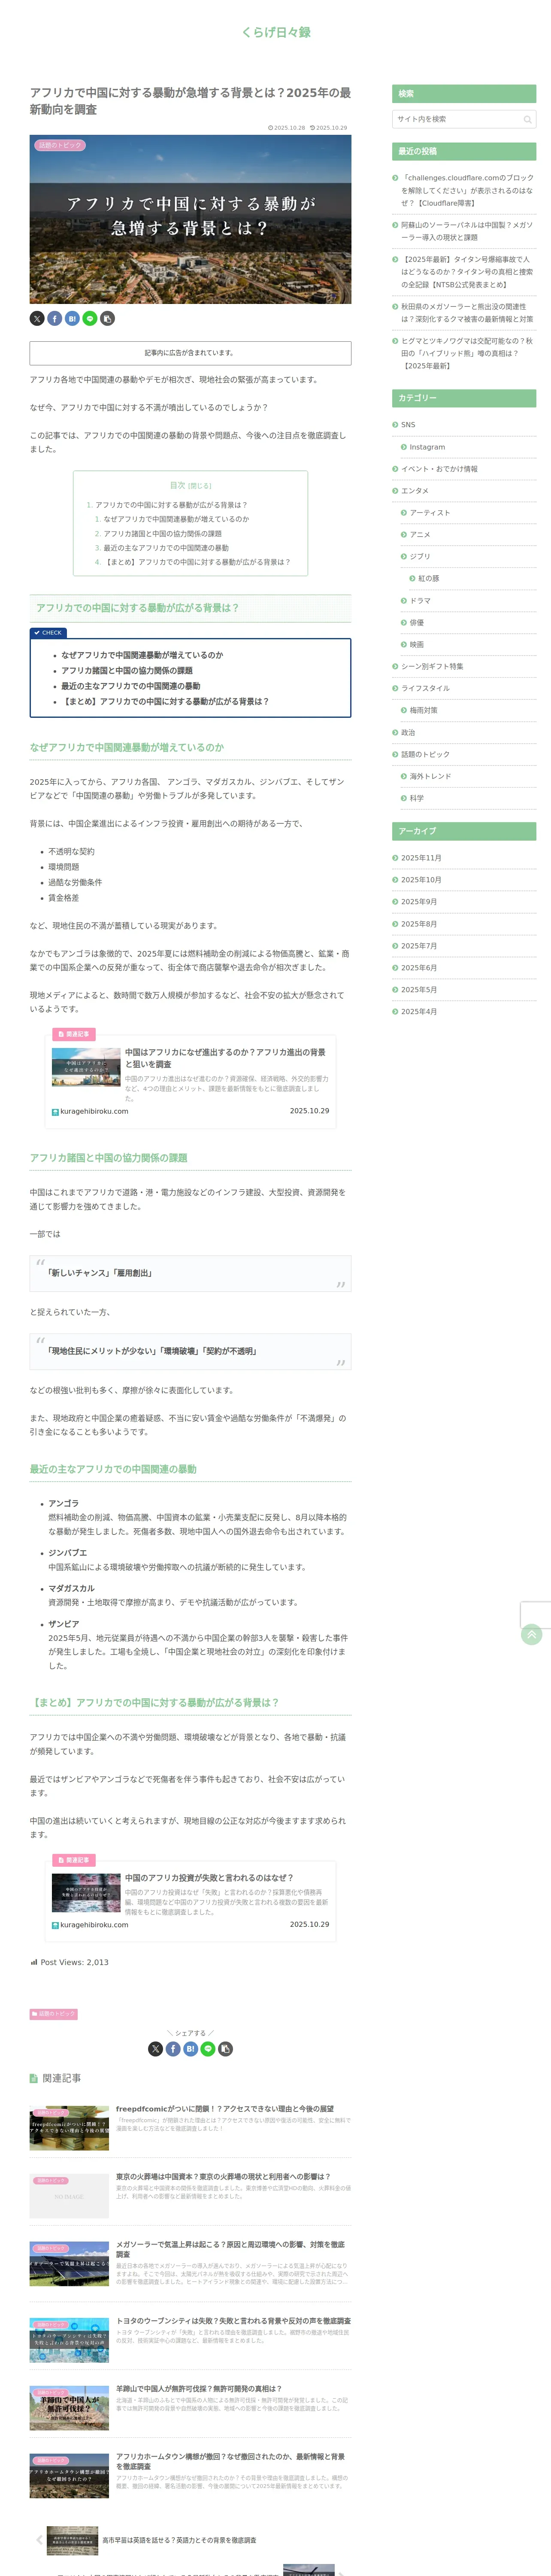The image size is (551, 2576).
Task: Jump to TOC item アフリカ諸国と中国の協力関係の課題
Action: point(162,534)
